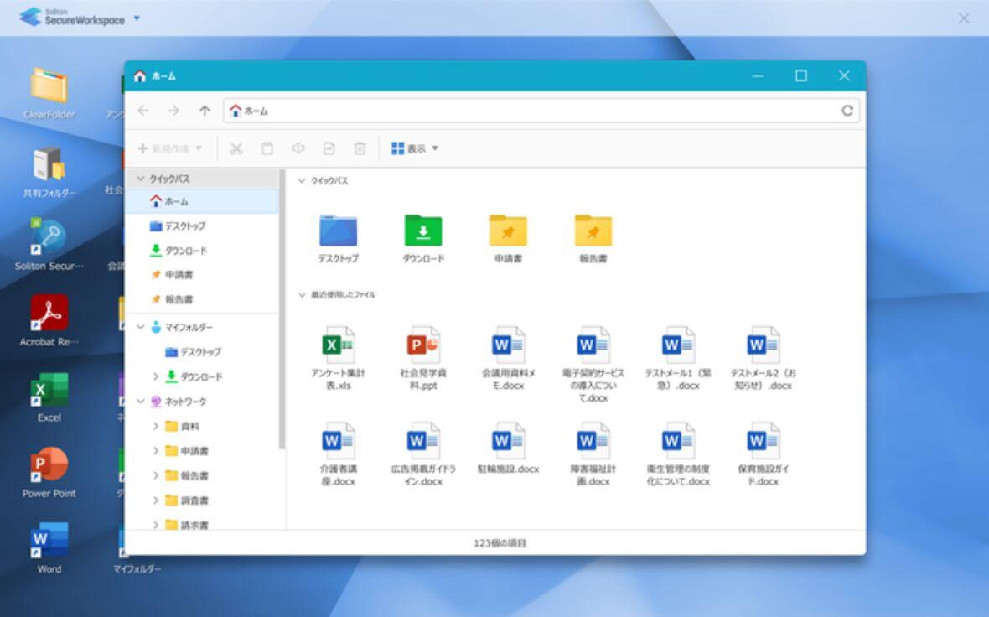989x617 pixels.
Task: Click the Cut scissors toolbar icon
Action: point(236,149)
